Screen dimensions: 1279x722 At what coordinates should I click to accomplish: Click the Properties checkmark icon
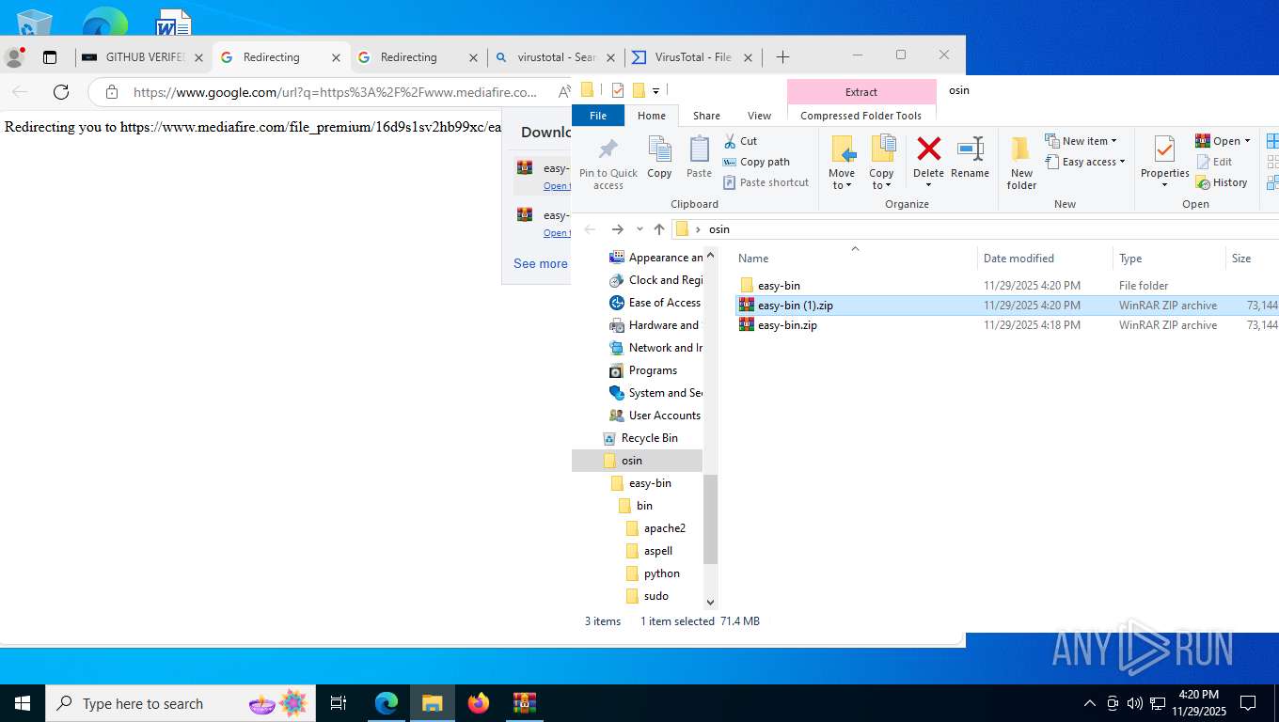1164,149
